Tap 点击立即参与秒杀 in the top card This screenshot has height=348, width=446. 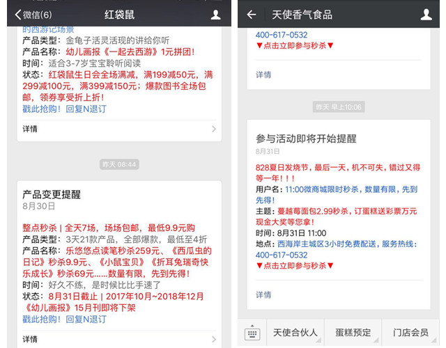295,45
